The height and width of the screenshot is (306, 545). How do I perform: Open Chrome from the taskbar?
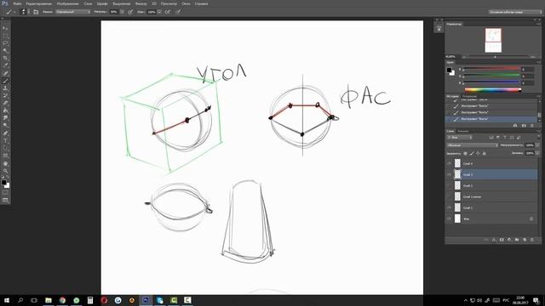pos(62,300)
